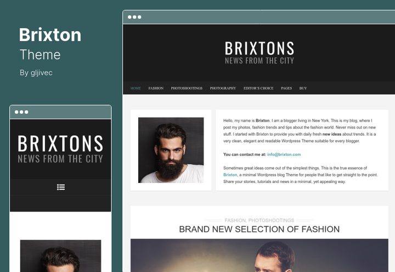Open the mobile hamburger menu icon
The height and width of the screenshot is (272, 395).
(x=61, y=187)
